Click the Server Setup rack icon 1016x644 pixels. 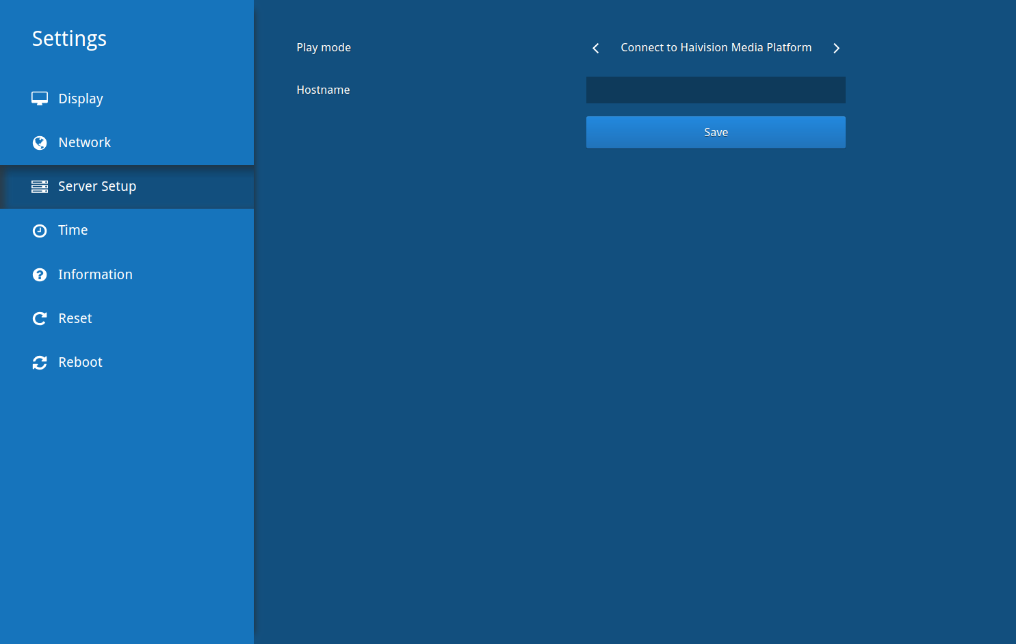[x=40, y=186]
